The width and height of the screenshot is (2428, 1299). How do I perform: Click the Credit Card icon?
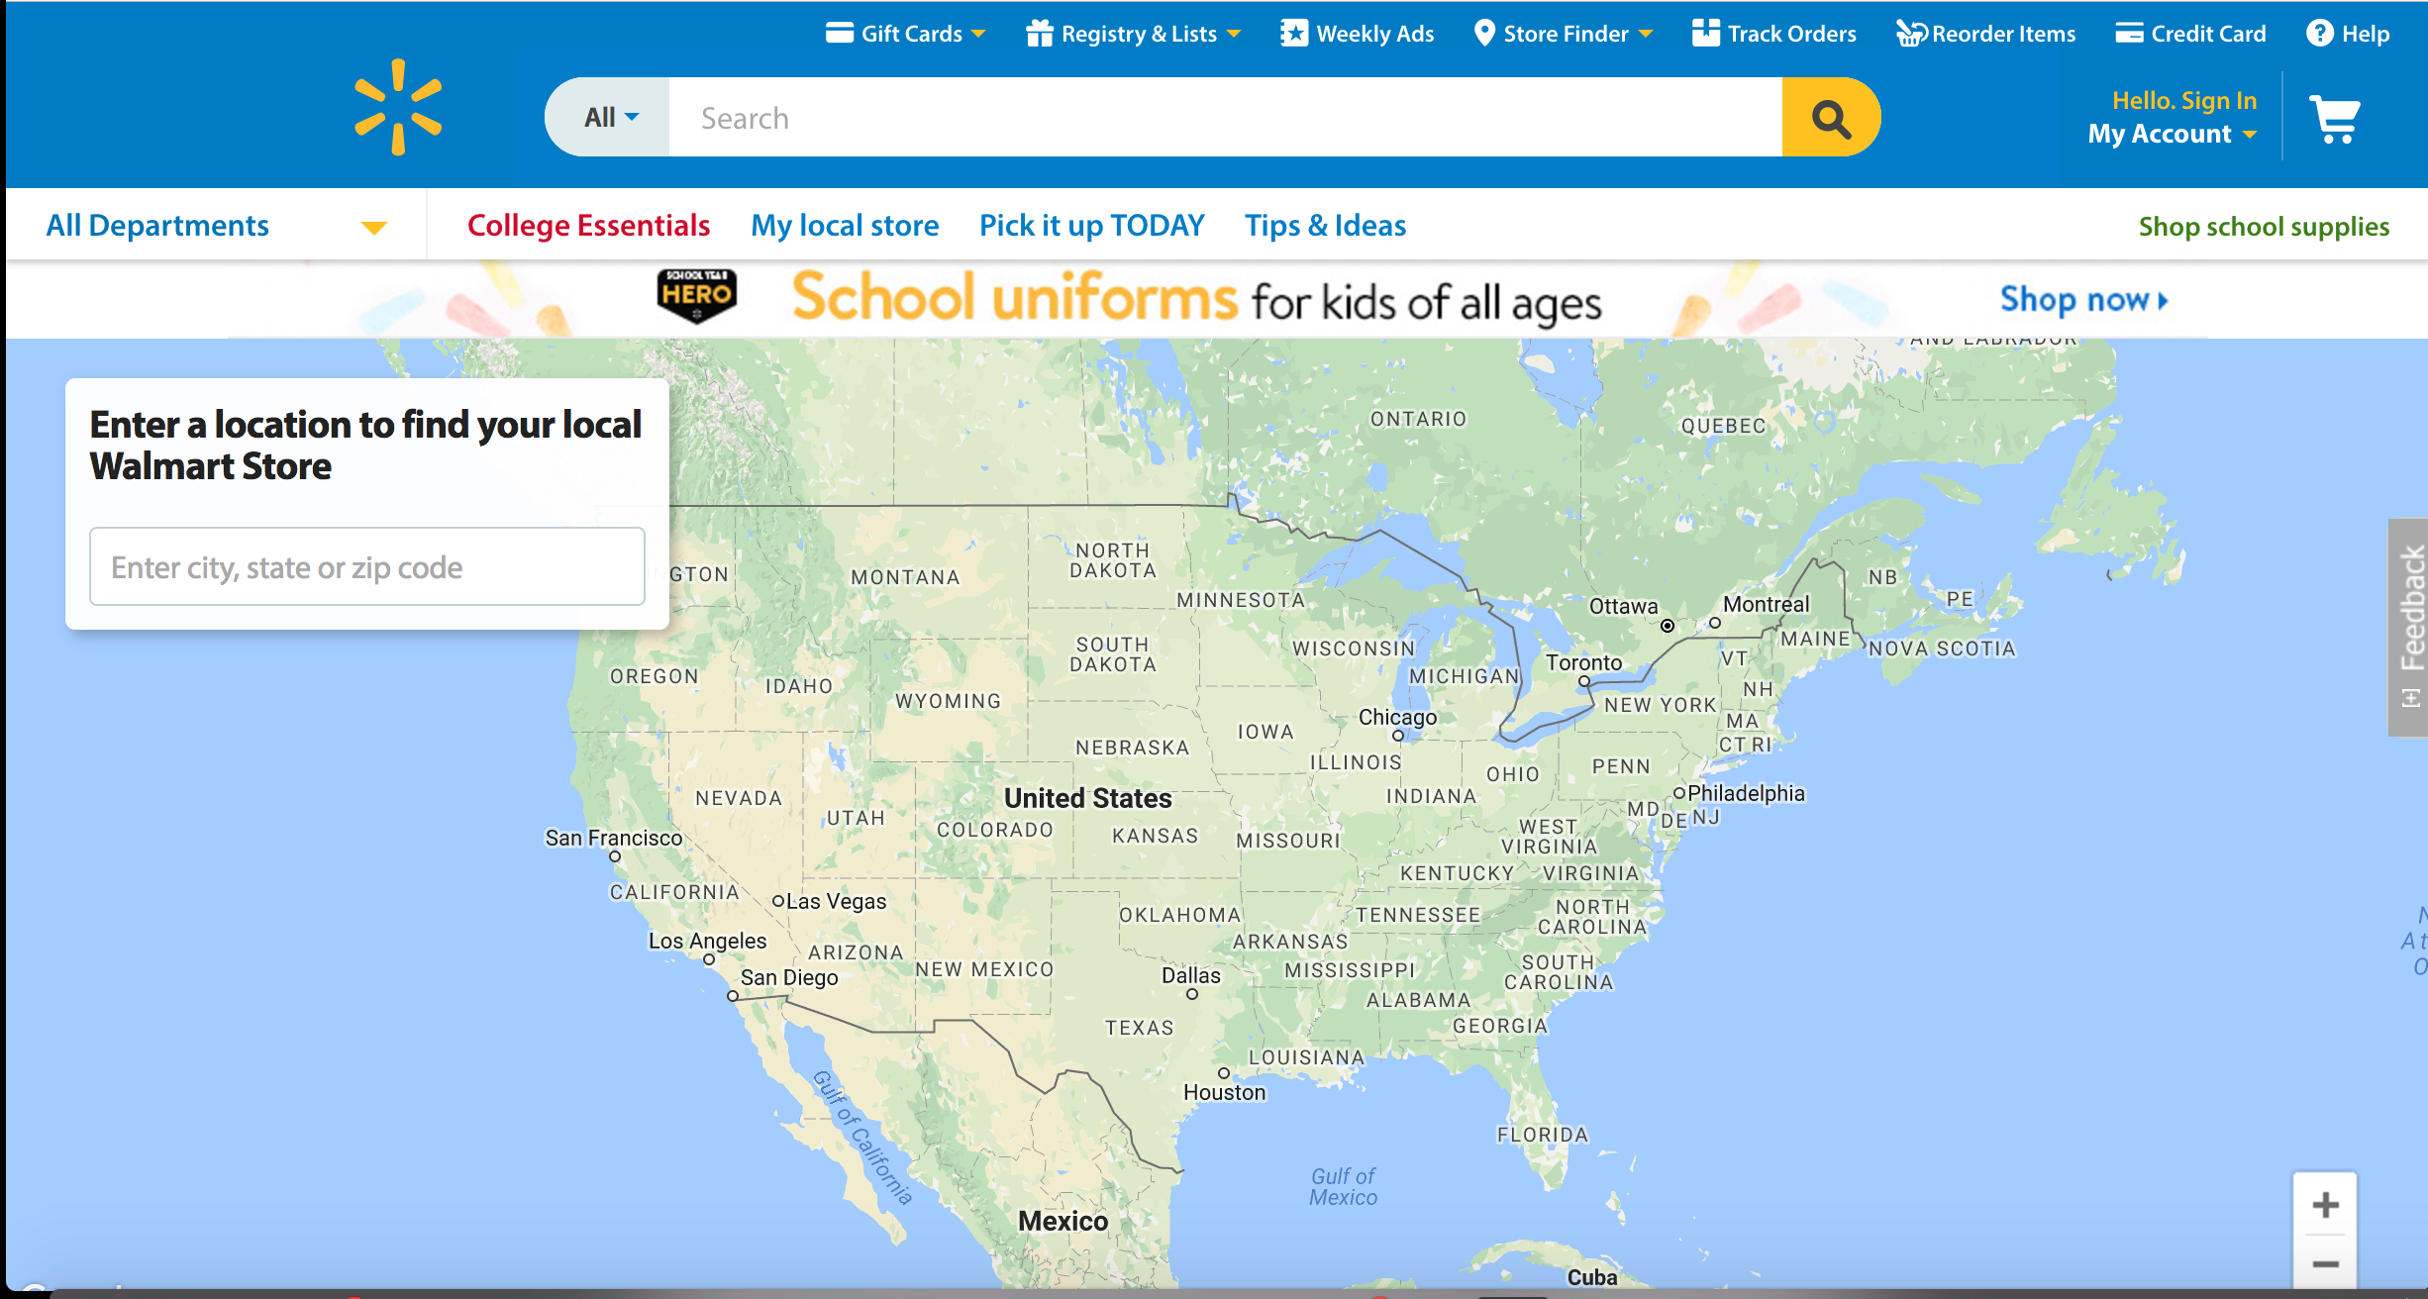(x=2129, y=33)
